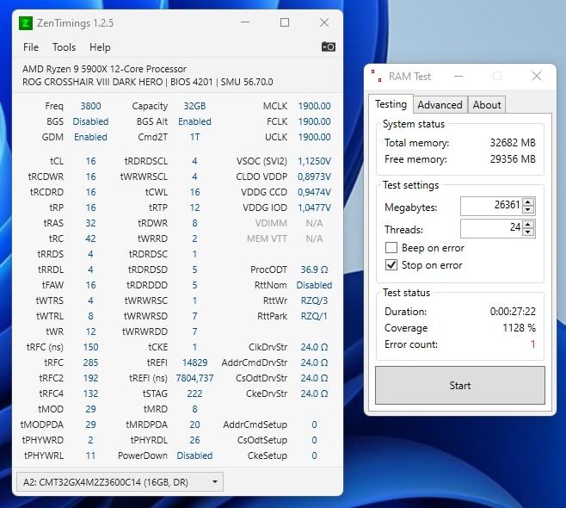Screen dimensions: 566x508
Task: Close the ZenTimings window
Action: (324, 22)
